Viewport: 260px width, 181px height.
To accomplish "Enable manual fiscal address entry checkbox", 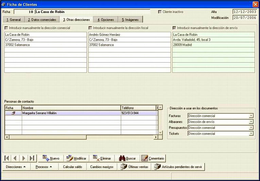I will coord(90,28).
